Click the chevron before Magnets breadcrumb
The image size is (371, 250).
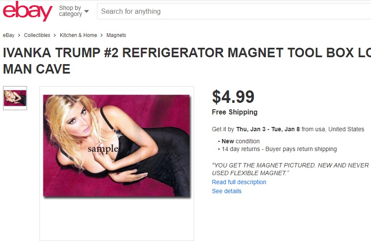pyautogui.click(x=101, y=35)
